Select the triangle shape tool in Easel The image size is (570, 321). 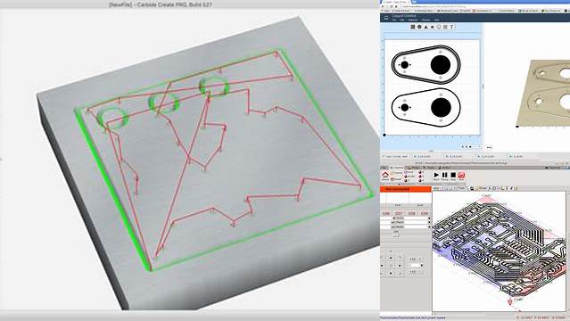point(425,27)
